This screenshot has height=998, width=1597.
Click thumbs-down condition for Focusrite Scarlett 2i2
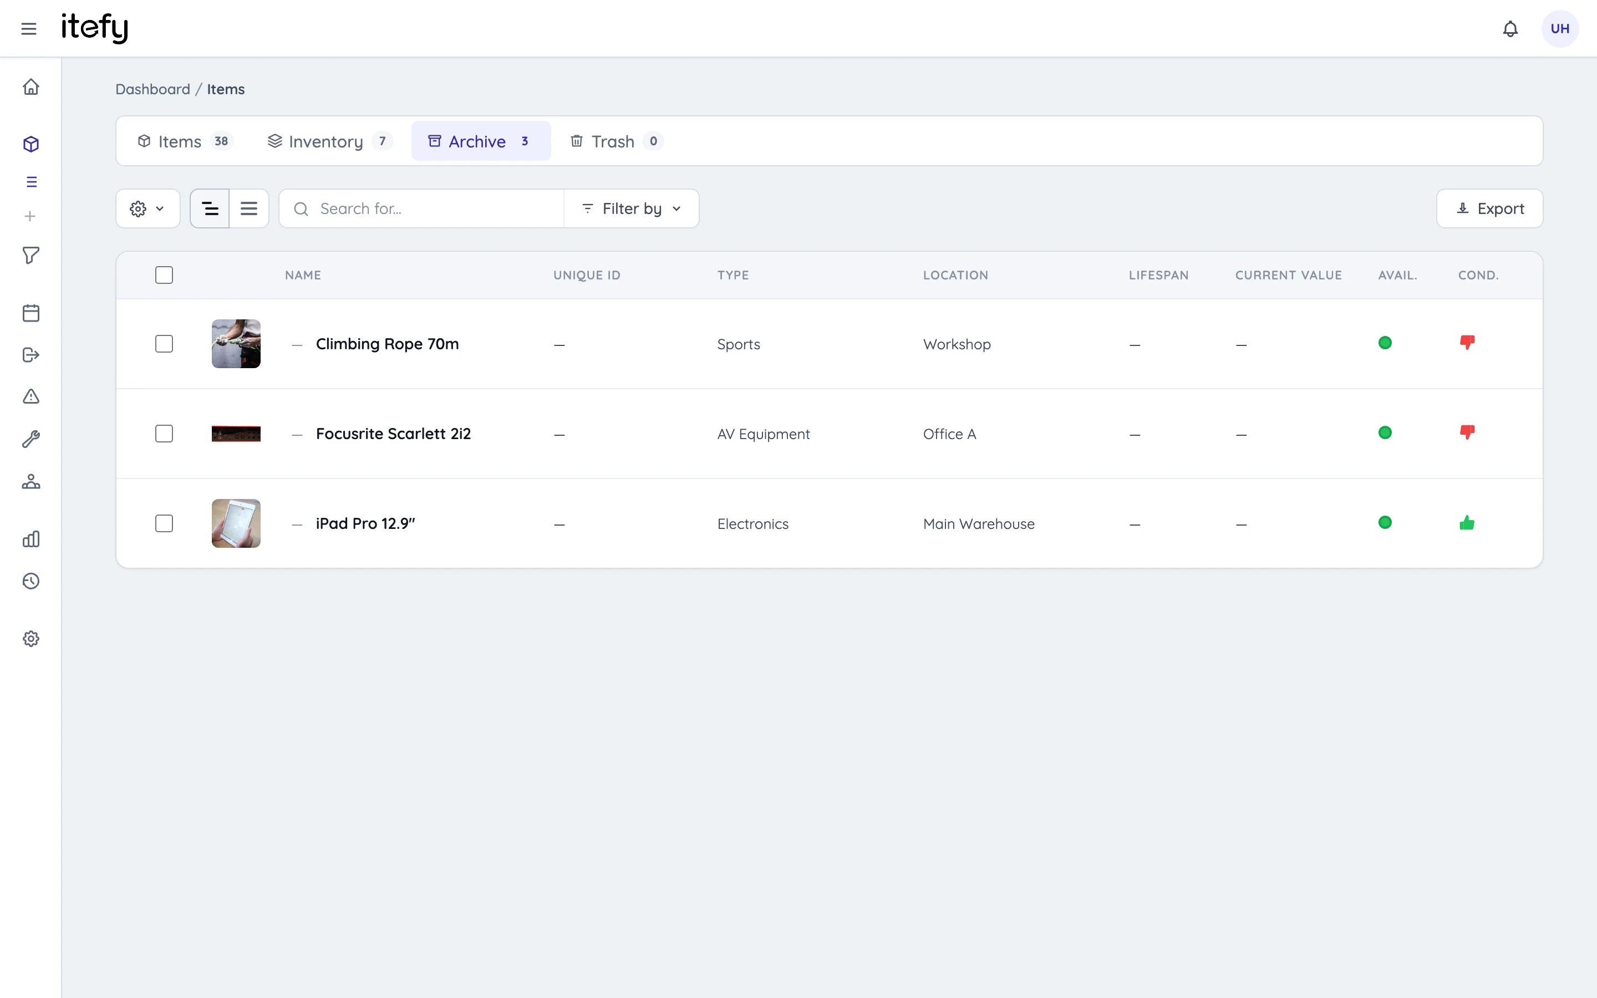pyautogui.click(x=1467, y=432)
